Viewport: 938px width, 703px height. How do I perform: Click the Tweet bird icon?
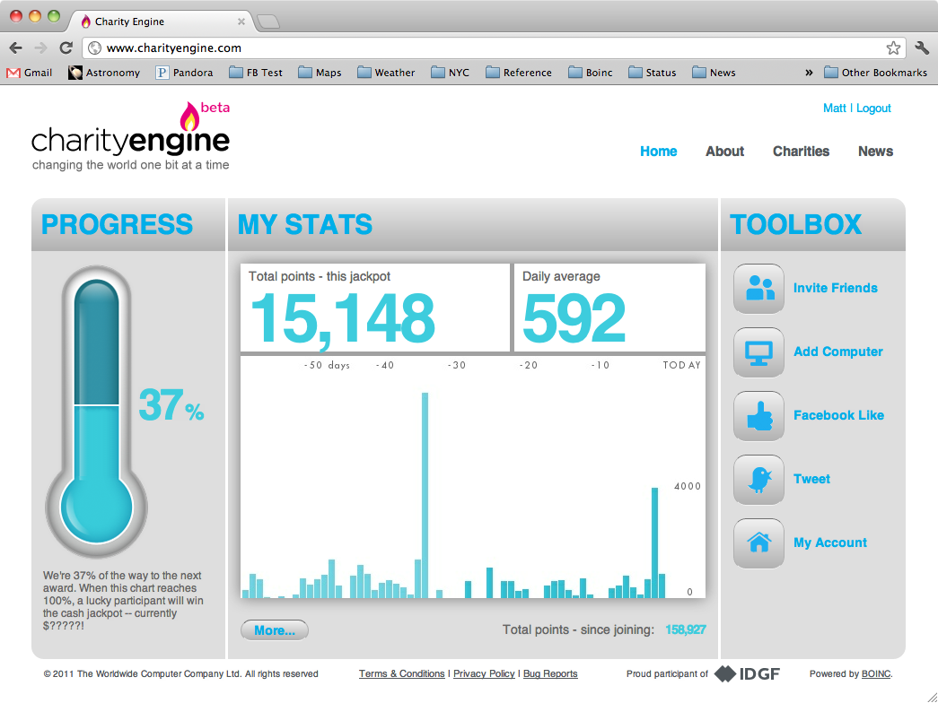pyautogui.click(x=758, y=480)
